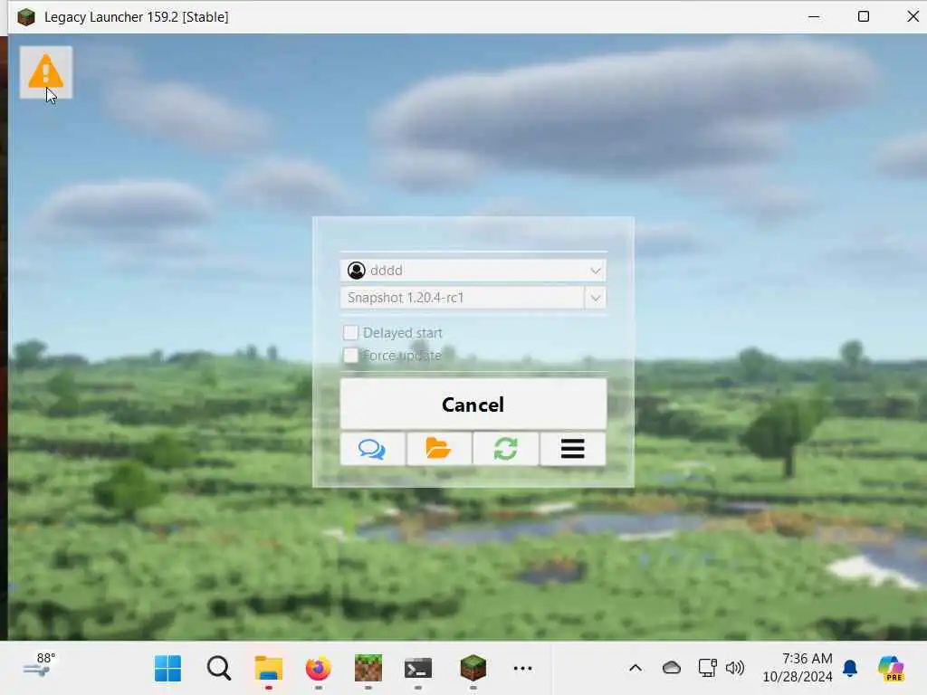The image size is (927, 695).
Task: Click the orange warning triangle icon
Action: [45, 72]
